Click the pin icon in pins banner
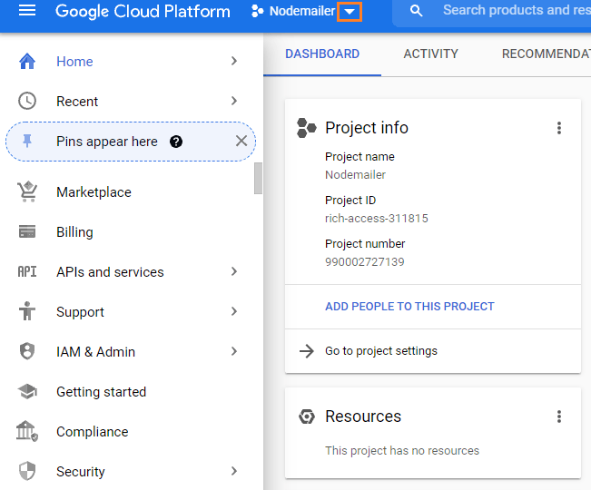The image size is (591, 490). coord(27,142)
